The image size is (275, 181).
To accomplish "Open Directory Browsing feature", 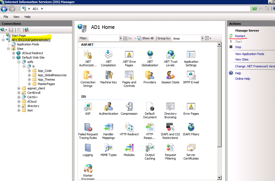I will (170, 110).
